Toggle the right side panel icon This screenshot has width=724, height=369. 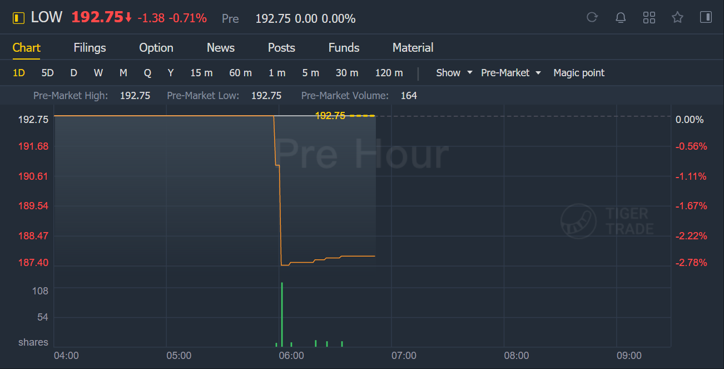[x=706, y=18]
